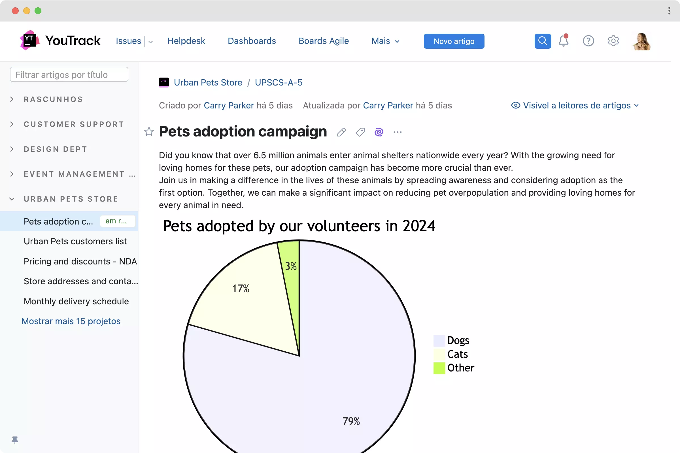Open the article's three-dot more menu

pos(398,132)
